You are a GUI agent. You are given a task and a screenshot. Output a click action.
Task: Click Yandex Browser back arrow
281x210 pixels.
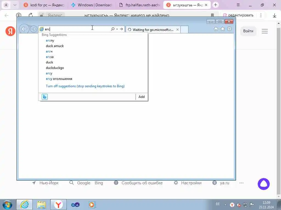pos(7,15)
